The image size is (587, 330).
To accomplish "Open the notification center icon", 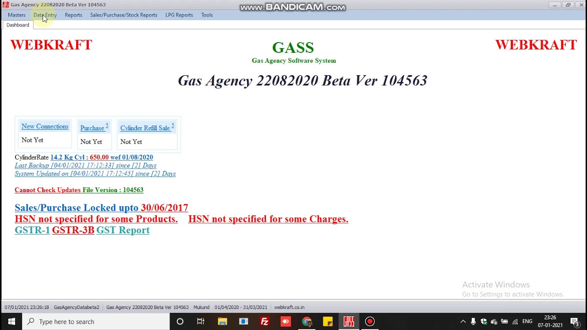I will coord(575,322).
